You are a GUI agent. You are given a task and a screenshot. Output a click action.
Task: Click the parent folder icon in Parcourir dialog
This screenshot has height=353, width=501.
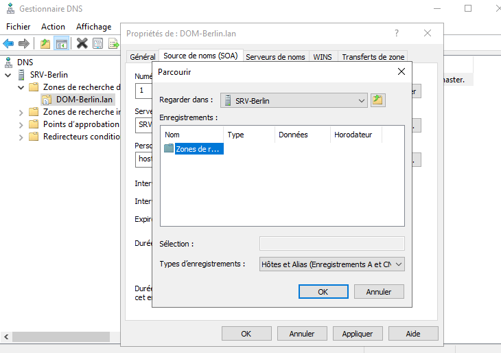[377, 100]
